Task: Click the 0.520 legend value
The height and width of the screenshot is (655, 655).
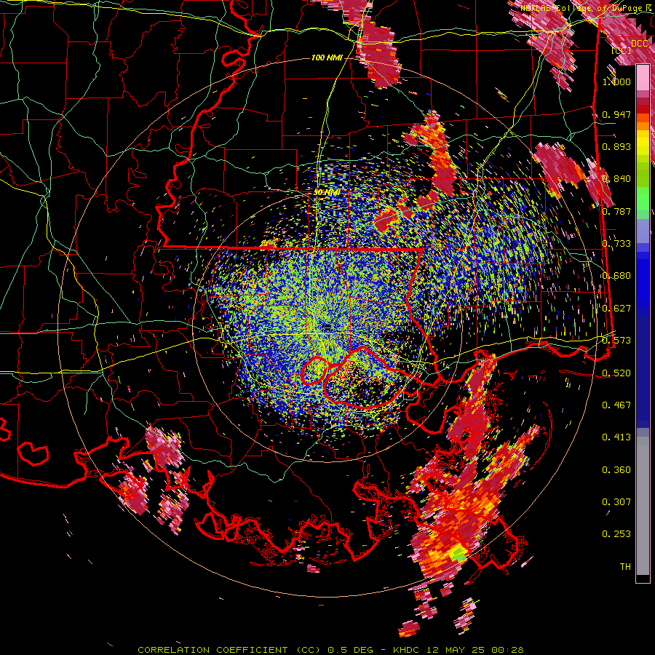Action: pyautogui.click(x=616, y=373)
